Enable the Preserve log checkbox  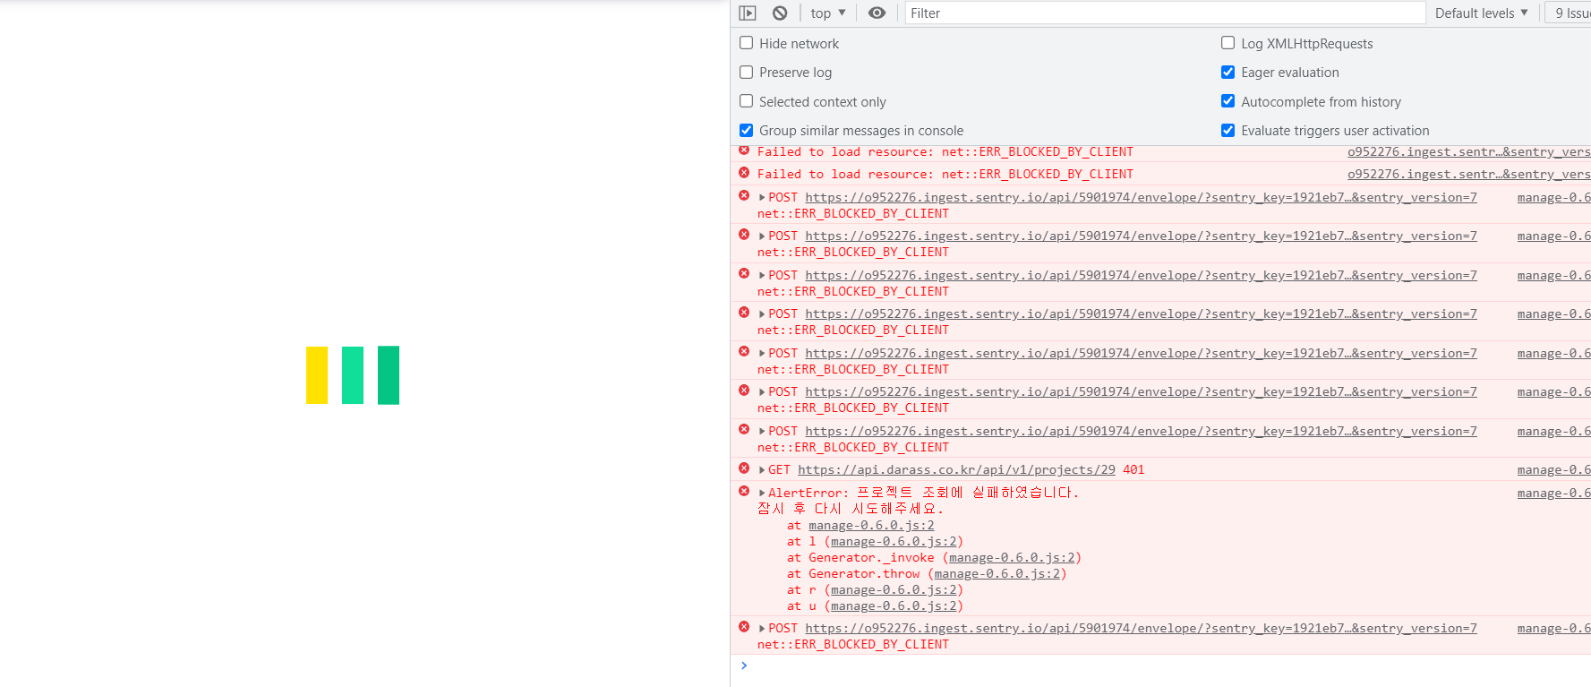point(747,72)
